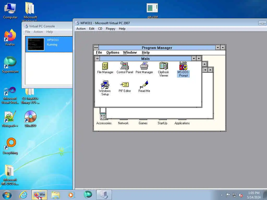Maximize the Main group window arrow
Viewport: 267px width, 200px height.
199,59
